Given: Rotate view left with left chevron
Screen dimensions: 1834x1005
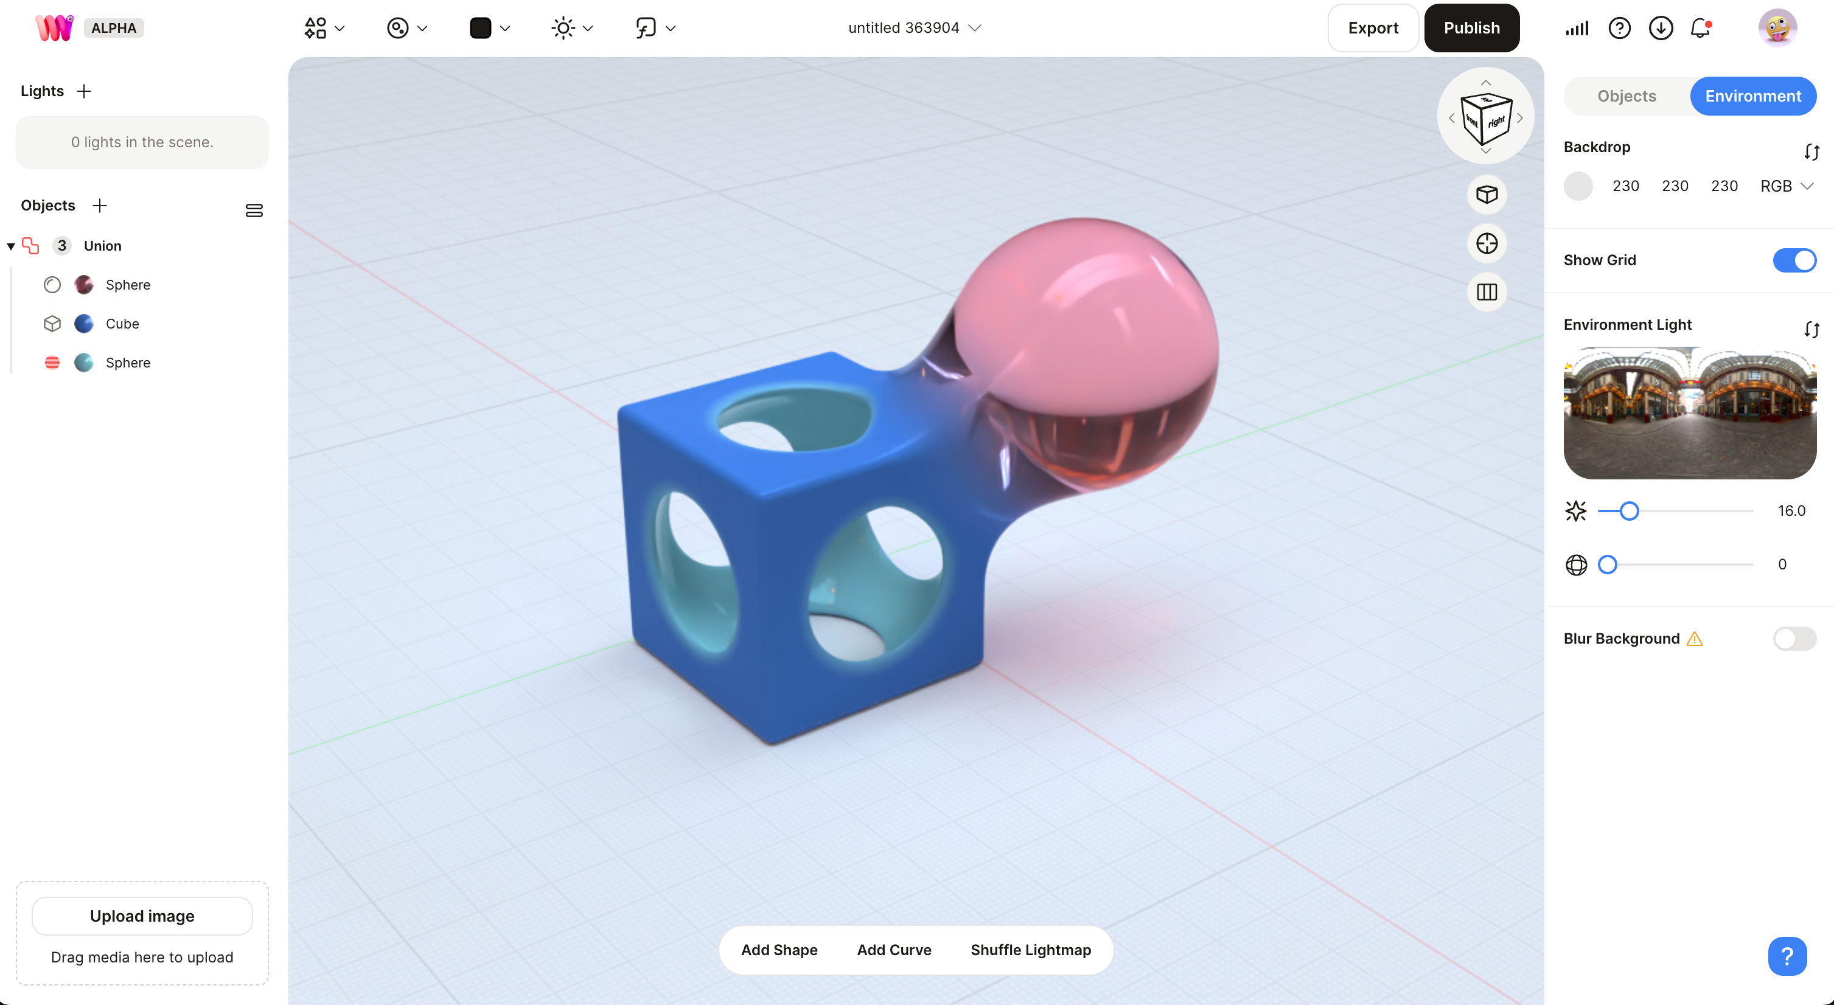Looking at the screenshot, I should pos(1452,118).
